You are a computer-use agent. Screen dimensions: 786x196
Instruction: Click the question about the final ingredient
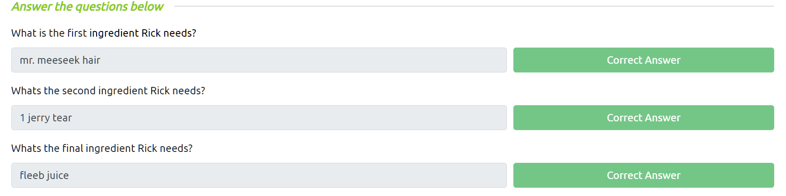click(x=102, y=148)
